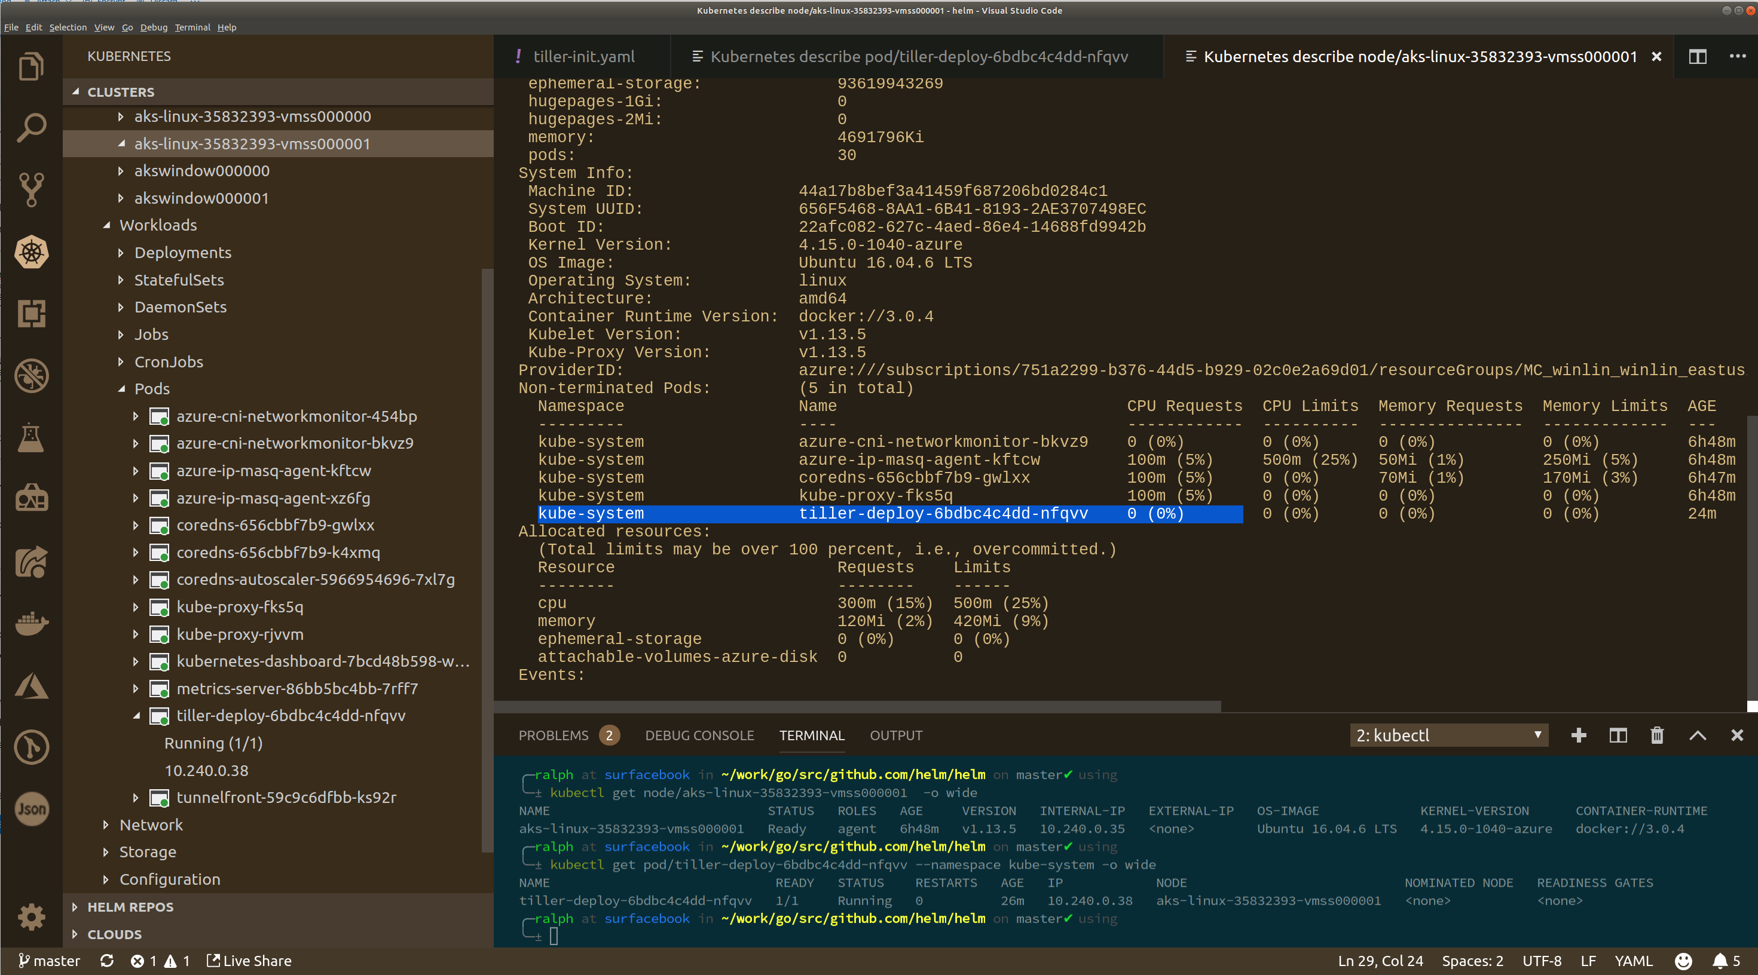Open the Terminal menu in menu bar

point(192,27)
